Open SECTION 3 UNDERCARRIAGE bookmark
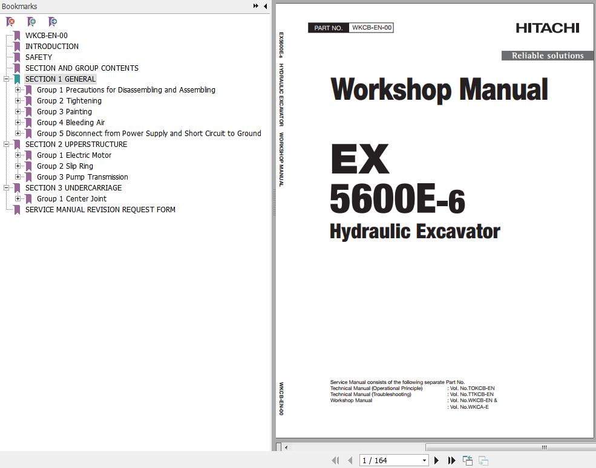The height and width of the screenshot is (468, 596). click(x=73, y=187)
